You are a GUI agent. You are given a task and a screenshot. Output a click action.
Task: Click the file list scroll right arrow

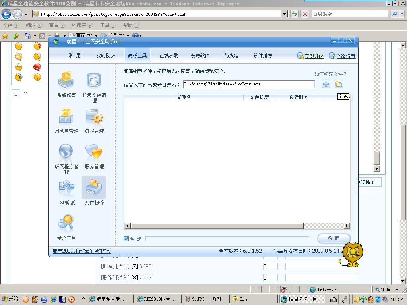coord(347,226)
